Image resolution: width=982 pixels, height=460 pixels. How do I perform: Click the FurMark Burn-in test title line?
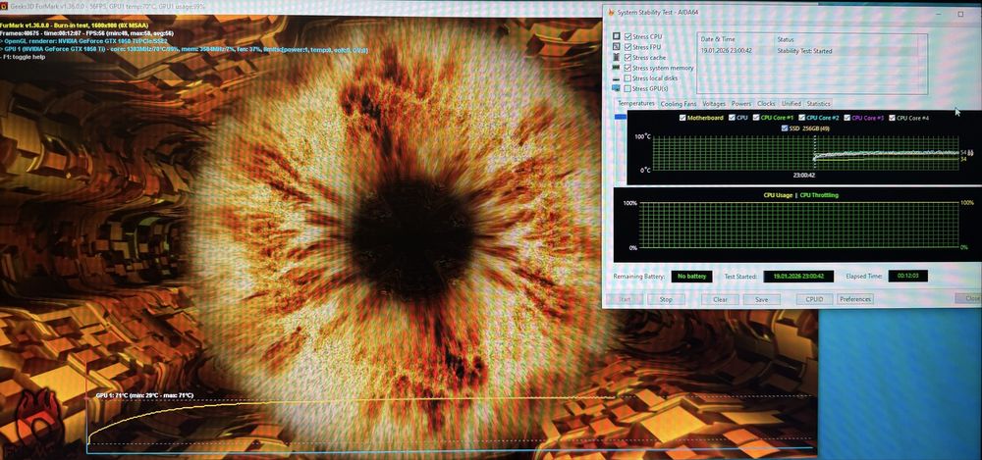pos(74,26)
